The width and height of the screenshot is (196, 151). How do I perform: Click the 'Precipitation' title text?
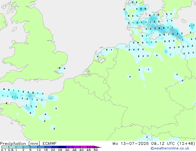13,144
